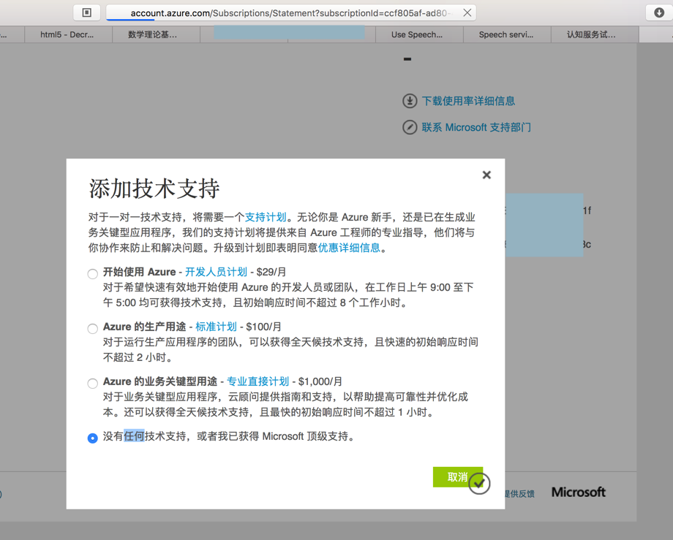673x540 pixels.
Task: Close the 添加技术支持 dialog with the X
Action: point(486,175)
